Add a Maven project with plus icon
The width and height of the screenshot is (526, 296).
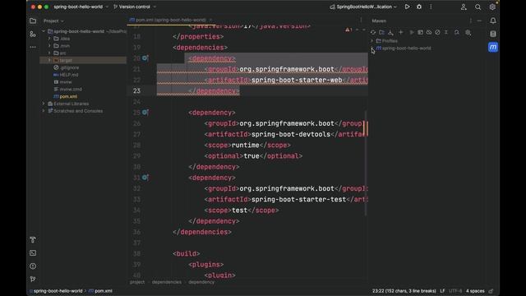coord(401,32)
